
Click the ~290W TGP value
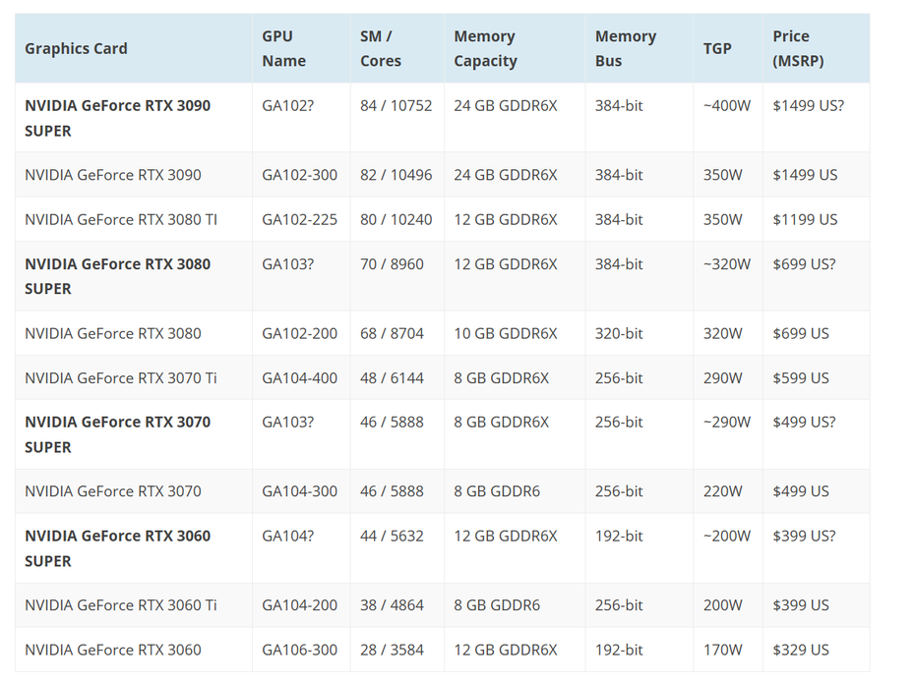pos(726,422)
